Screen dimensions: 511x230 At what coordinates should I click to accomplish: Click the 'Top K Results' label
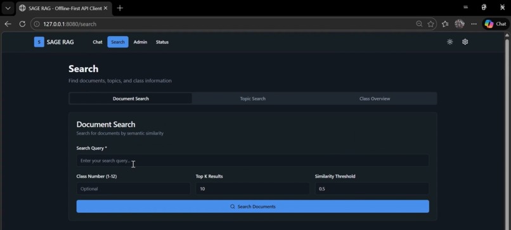(x=209, y=176)
